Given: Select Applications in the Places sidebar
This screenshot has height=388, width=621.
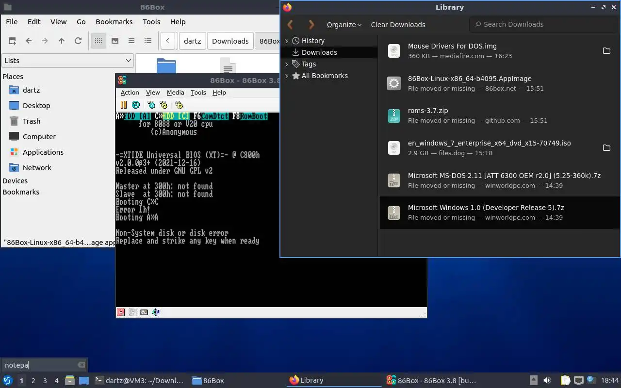Looking at the screenshot, I should point(43,152).
